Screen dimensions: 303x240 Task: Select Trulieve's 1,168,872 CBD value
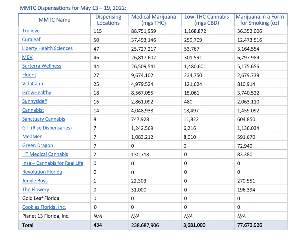pyautogui.click(x=195, y=31)
